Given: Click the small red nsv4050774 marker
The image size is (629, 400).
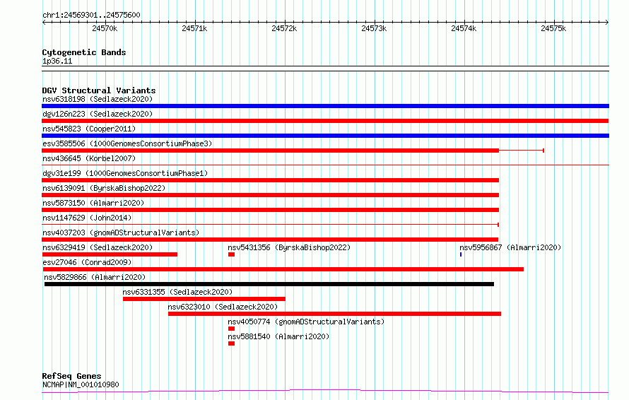Looking at the screenshot, I should click(x=232, y=329).
